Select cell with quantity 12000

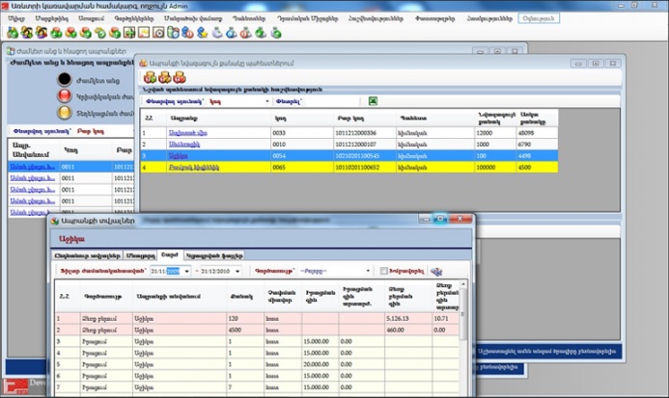pyautogui.click(x=495, y=133)
